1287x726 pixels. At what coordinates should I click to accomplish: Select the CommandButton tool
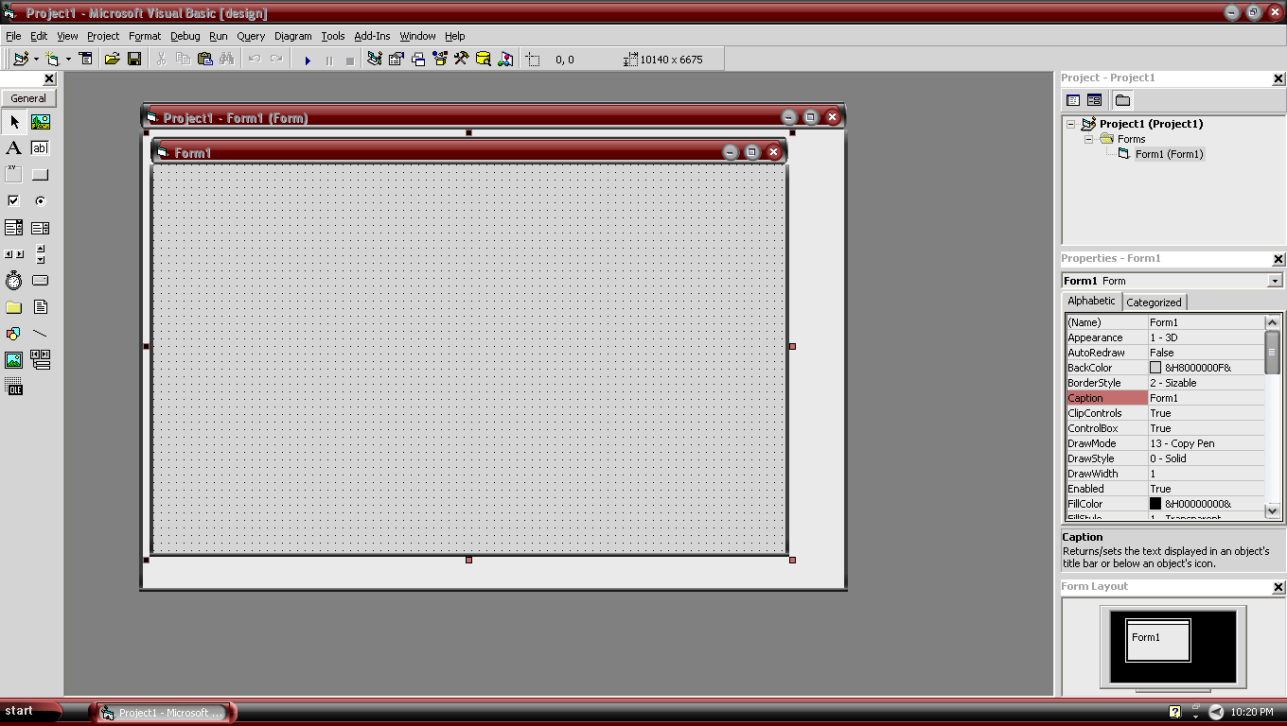coord(39,174)
